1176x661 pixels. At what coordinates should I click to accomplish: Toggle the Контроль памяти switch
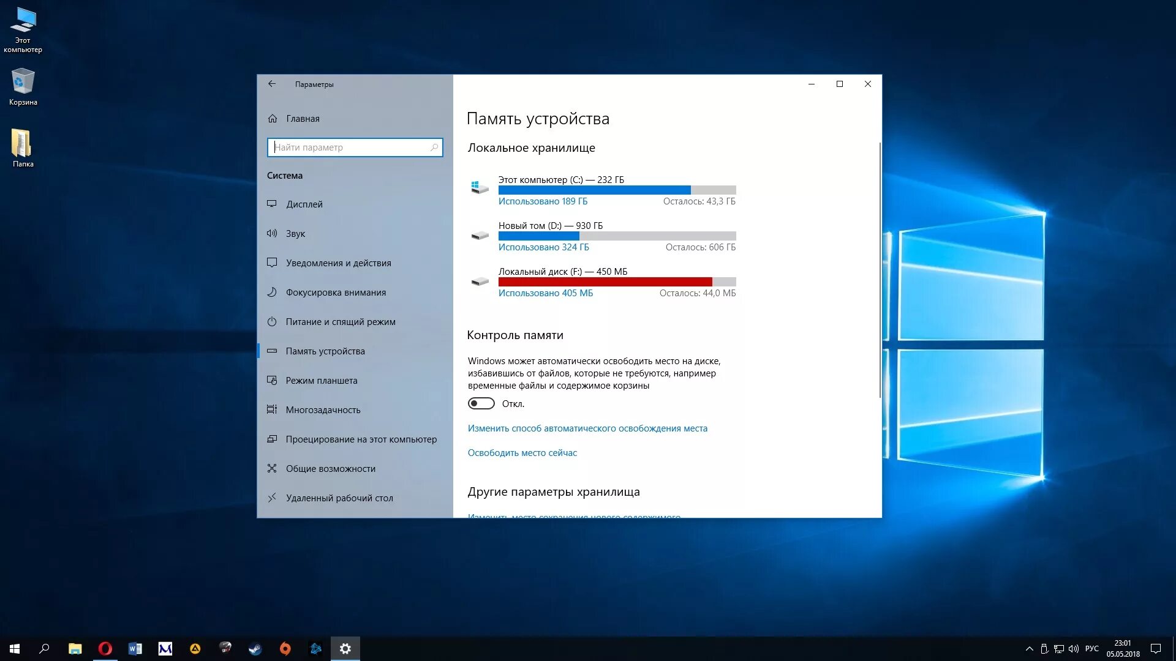point(481,404)
